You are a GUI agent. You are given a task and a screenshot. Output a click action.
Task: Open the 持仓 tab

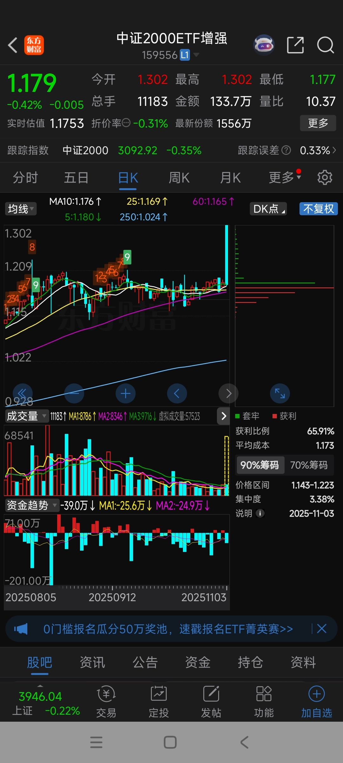251,663
